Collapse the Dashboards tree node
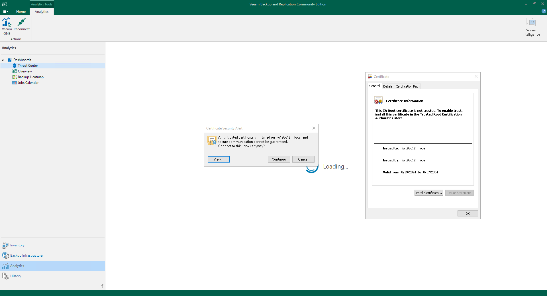The width and height of the screenshot is (547, 296). pyautogui.click(x=3, y=60)
